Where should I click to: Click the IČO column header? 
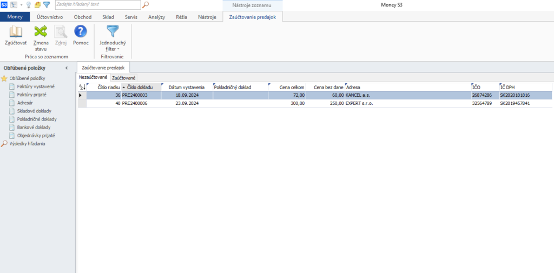click(x=485, y=87)
